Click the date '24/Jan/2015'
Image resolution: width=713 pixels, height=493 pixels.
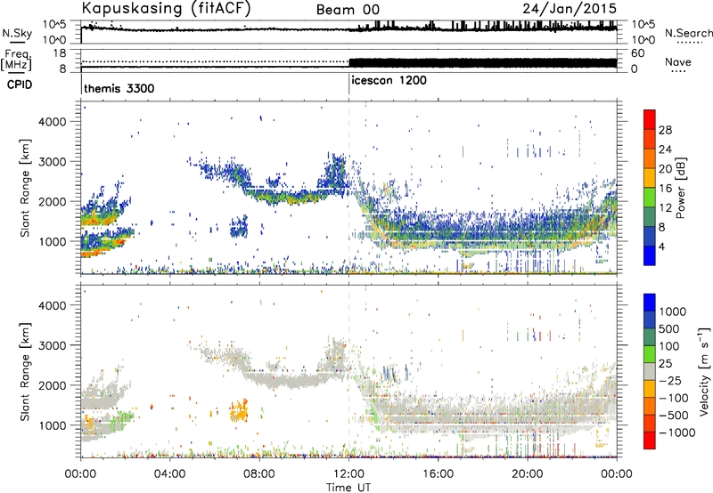570,8
